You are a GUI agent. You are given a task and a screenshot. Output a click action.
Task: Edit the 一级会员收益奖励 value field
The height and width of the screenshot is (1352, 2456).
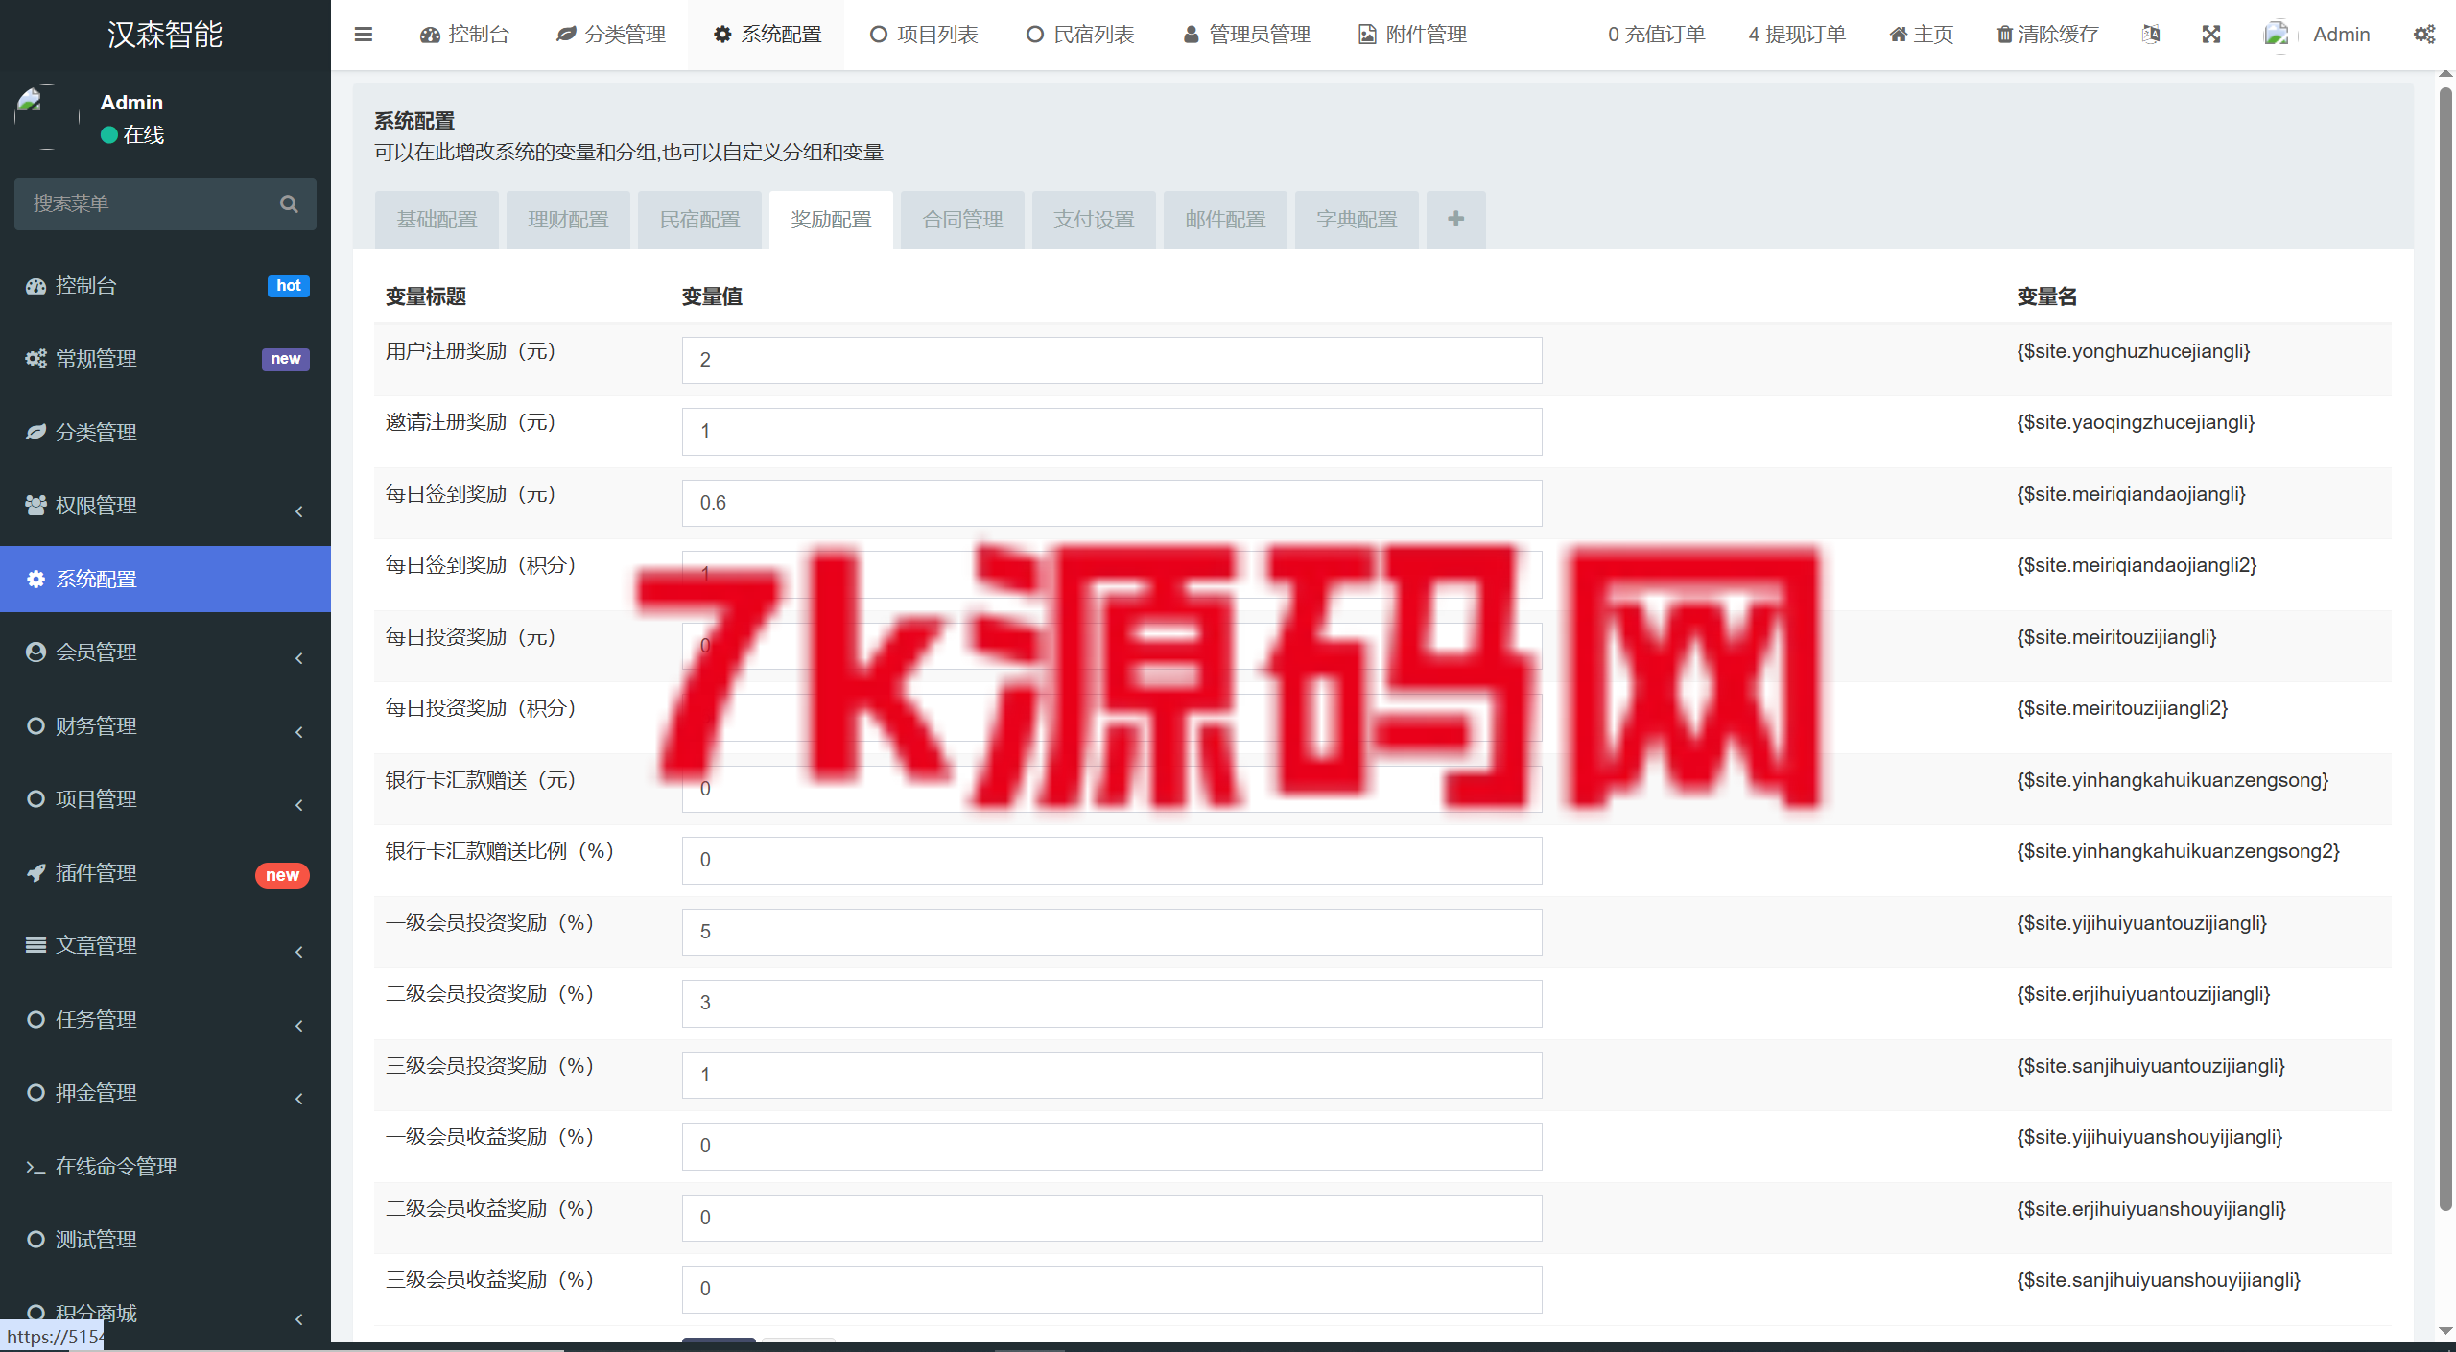[x=1112, y=1147]
